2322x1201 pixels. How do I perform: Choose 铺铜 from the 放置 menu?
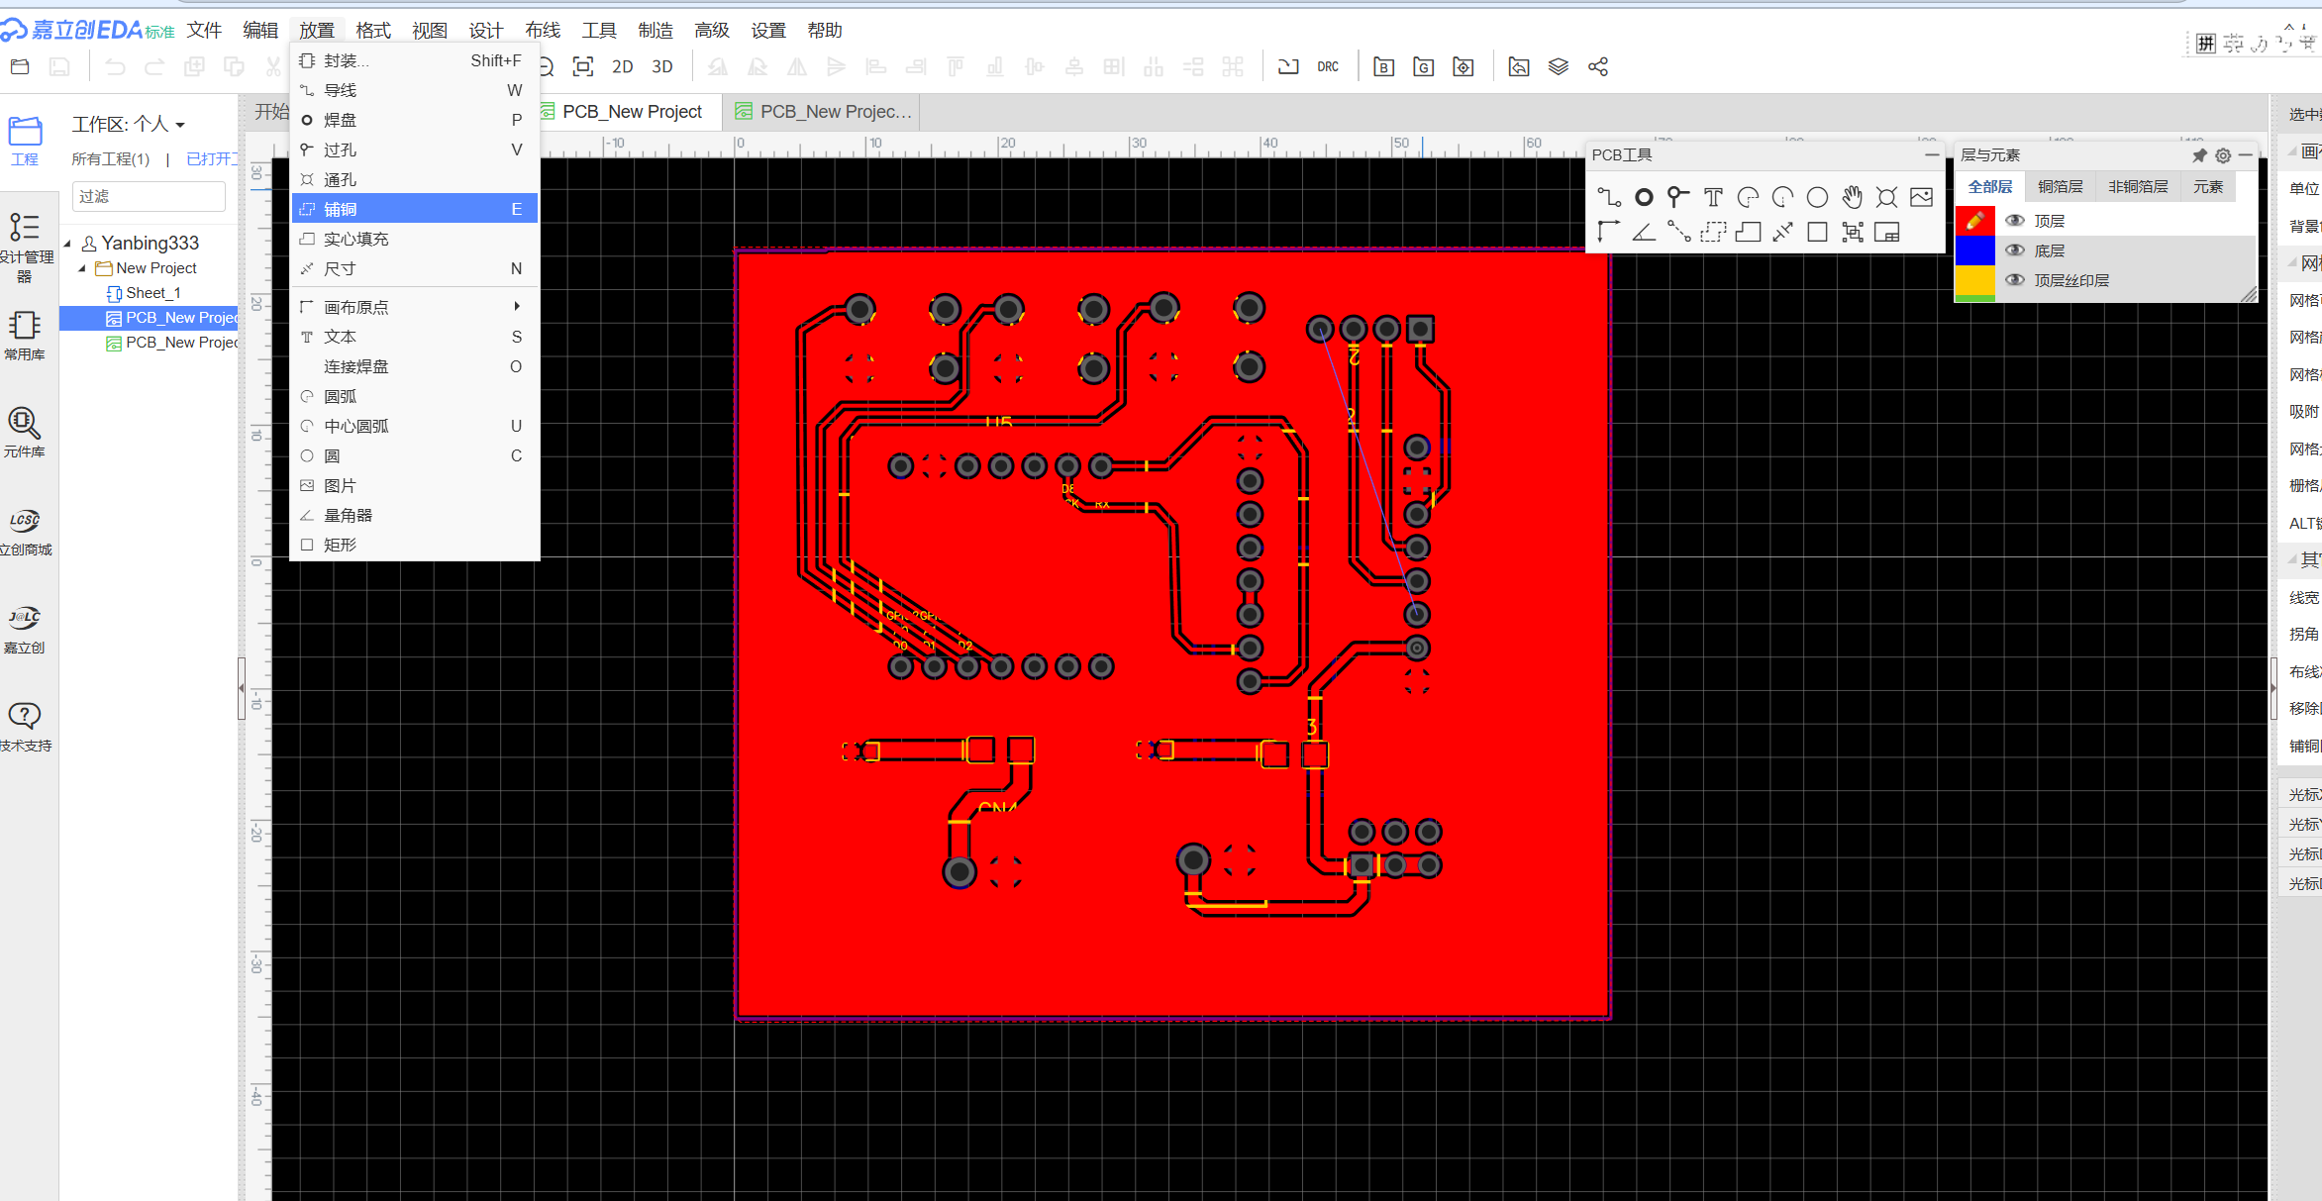415,209
